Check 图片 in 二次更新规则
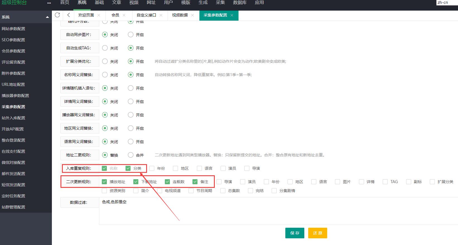Image resolution: width=458 pixels, height=245 pixels. [x=338, y=182]
